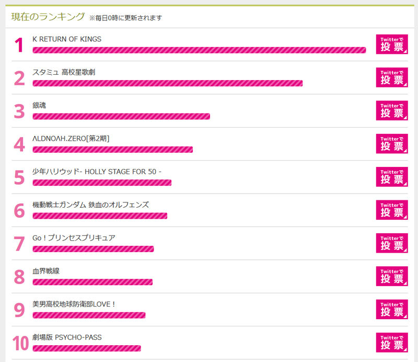Cast a Twitter vote for 少年ハリウッド
Viewport: 418px width, 362px height.
[x=392, y=177]
